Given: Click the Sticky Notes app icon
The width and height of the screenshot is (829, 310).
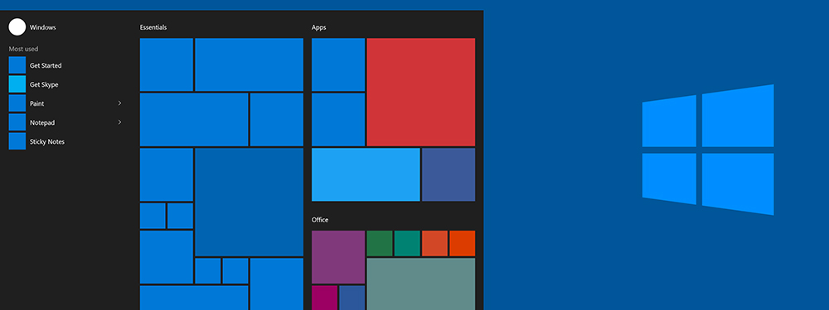Looking at the screenshot, I should tap(17, 141).
